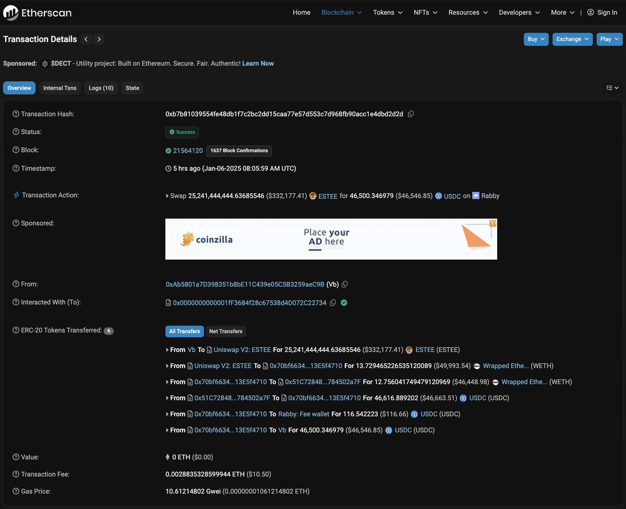626x509 pixels.
Task: Copy the From address 0xAb5801a7...
Action: pyautogui.click(x=345, y=284)
